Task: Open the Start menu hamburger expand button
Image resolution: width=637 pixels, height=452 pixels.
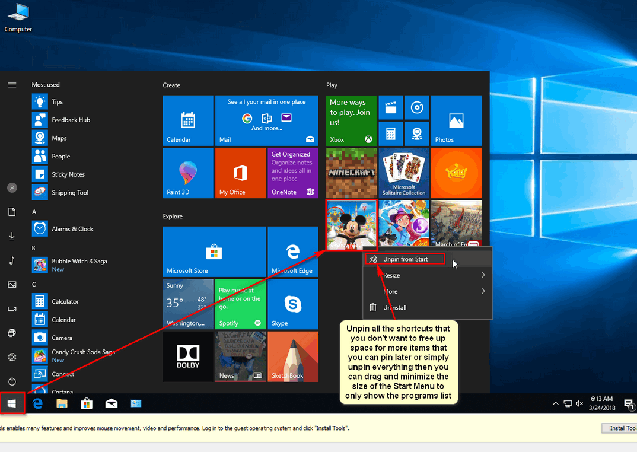Action: pos(12,85)
